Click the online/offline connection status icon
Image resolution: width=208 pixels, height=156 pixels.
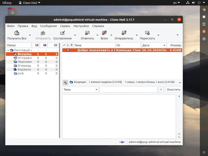coord(122,142)
